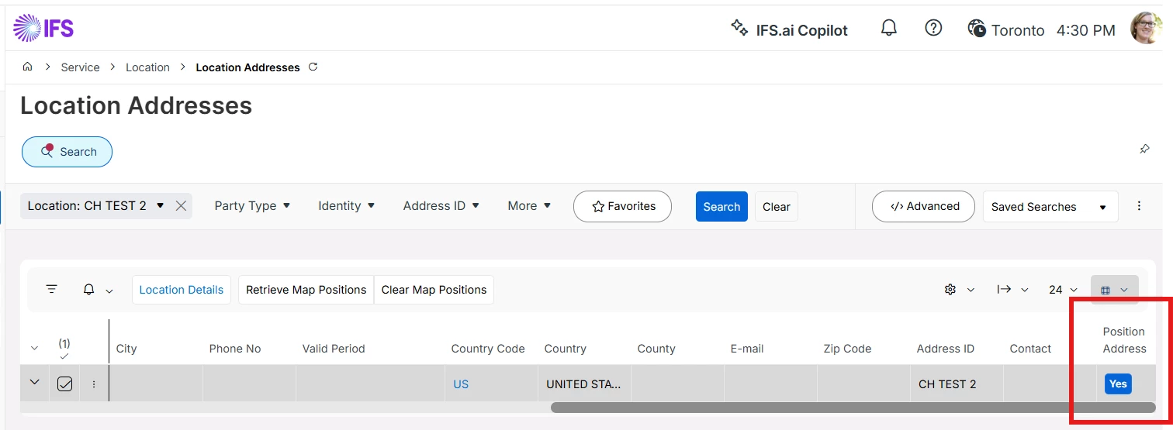
Task: Uncheck the CH TEST 2 row checkbox
Action: point(65,384)
